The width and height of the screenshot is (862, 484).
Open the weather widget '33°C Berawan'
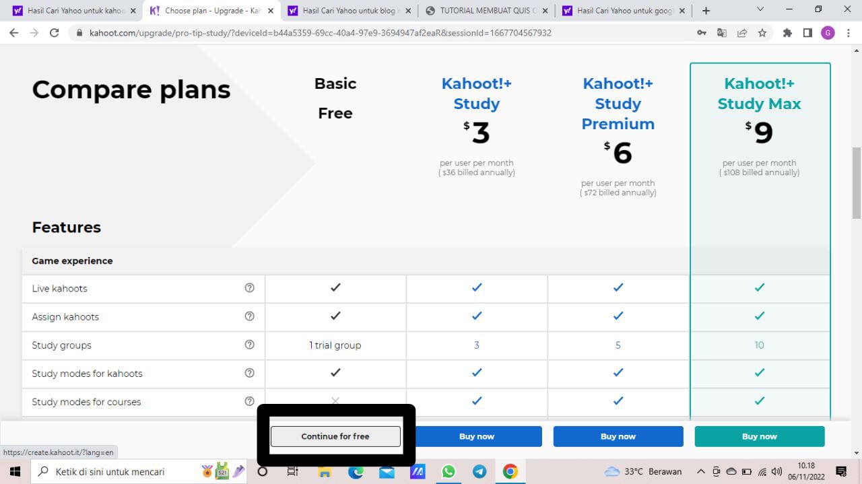point(643,471)
